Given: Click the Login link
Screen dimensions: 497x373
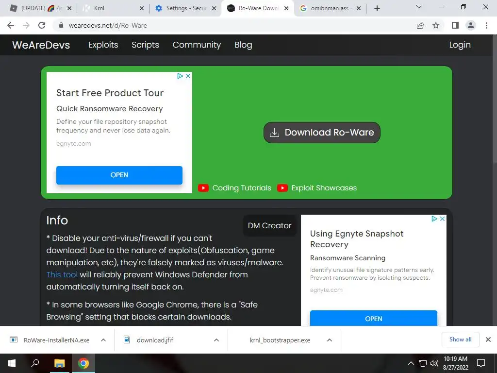Looking at the screenshot, I should tap(460, 45).
